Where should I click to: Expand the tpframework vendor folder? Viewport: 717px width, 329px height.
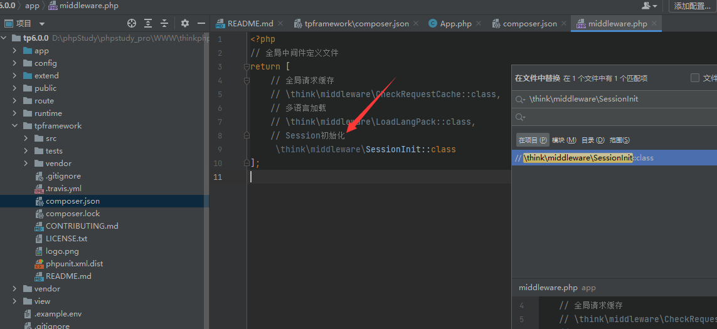pos(26,163)
